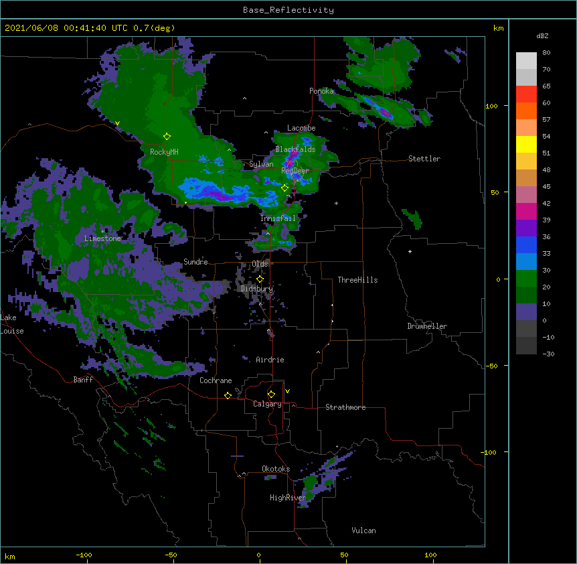Pick the white 80-70 dBZ legend swatch
The height and width of the screenshot is (564, 577).
pyautogui.click(x=526, y=61)
